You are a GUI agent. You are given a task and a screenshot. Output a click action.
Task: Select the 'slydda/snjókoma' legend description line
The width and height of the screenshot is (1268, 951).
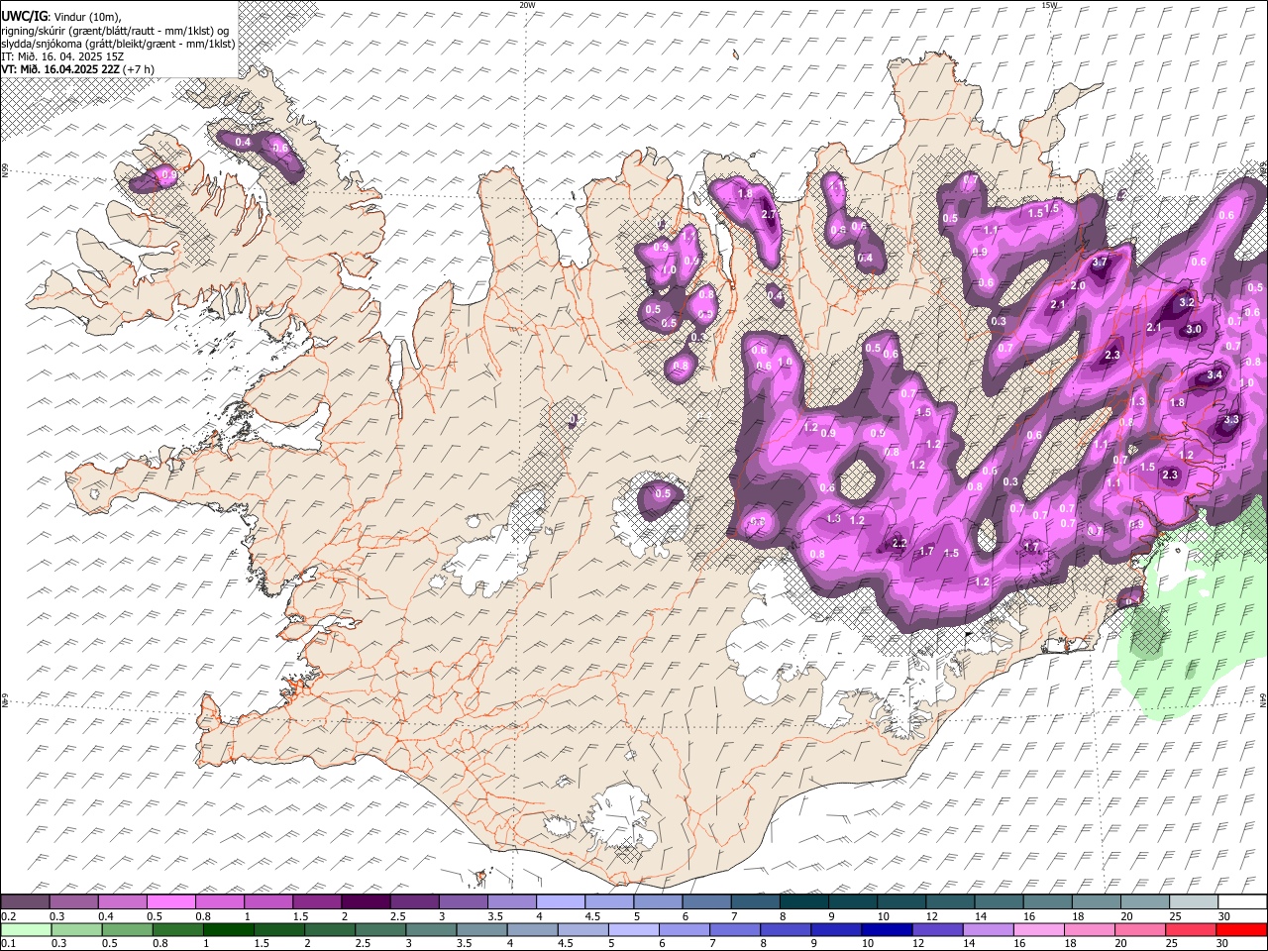[x=118, y=44]
